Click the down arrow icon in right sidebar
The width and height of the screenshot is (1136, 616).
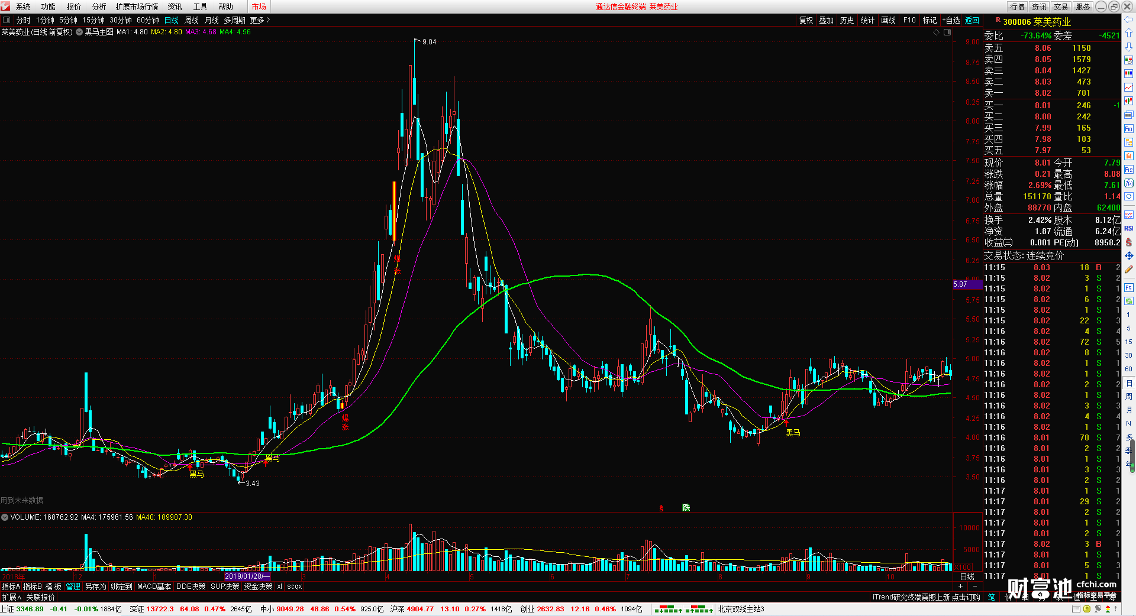click(1129, 46)
